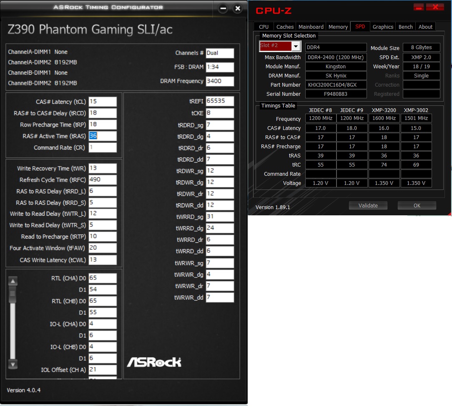Click the IOL Offset (CH A) field

pyautogui.click(x=103, y=370)
